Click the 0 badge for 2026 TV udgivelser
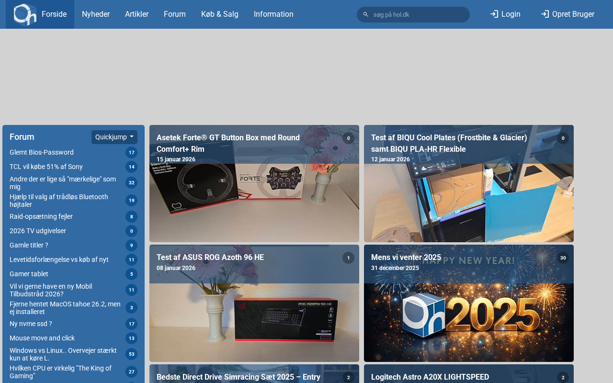Screen dimensions: 613x383 [131, 231]
